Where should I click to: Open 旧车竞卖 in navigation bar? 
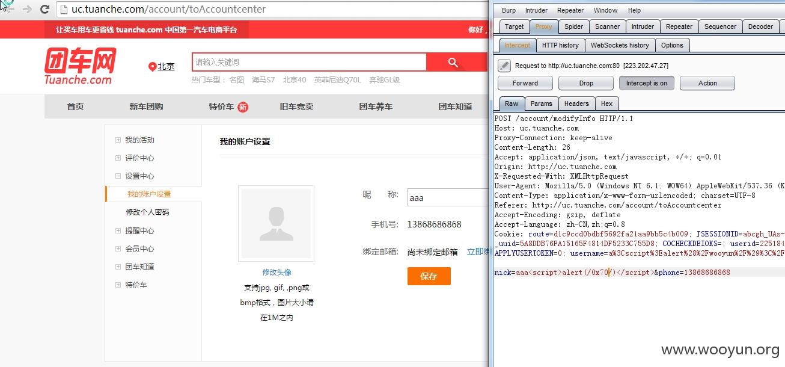296,106
